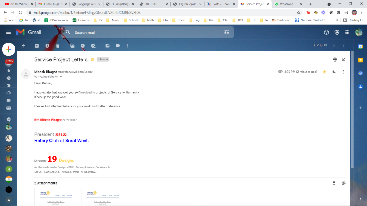Image resolution: width=367 pixels, height=206 pixels.
Task: Expand recipient details arrow
Action: tap(61, 77)
